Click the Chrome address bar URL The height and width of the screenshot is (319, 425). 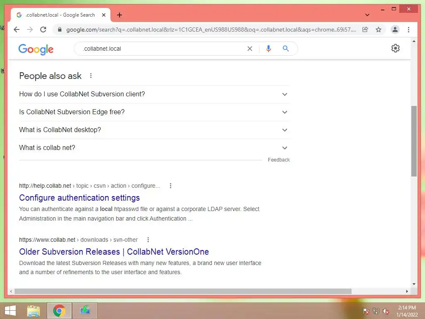coord(211,29)
